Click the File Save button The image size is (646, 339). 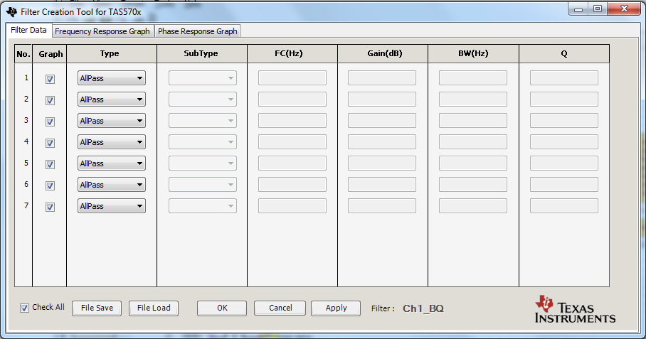(x=97, y=308)
